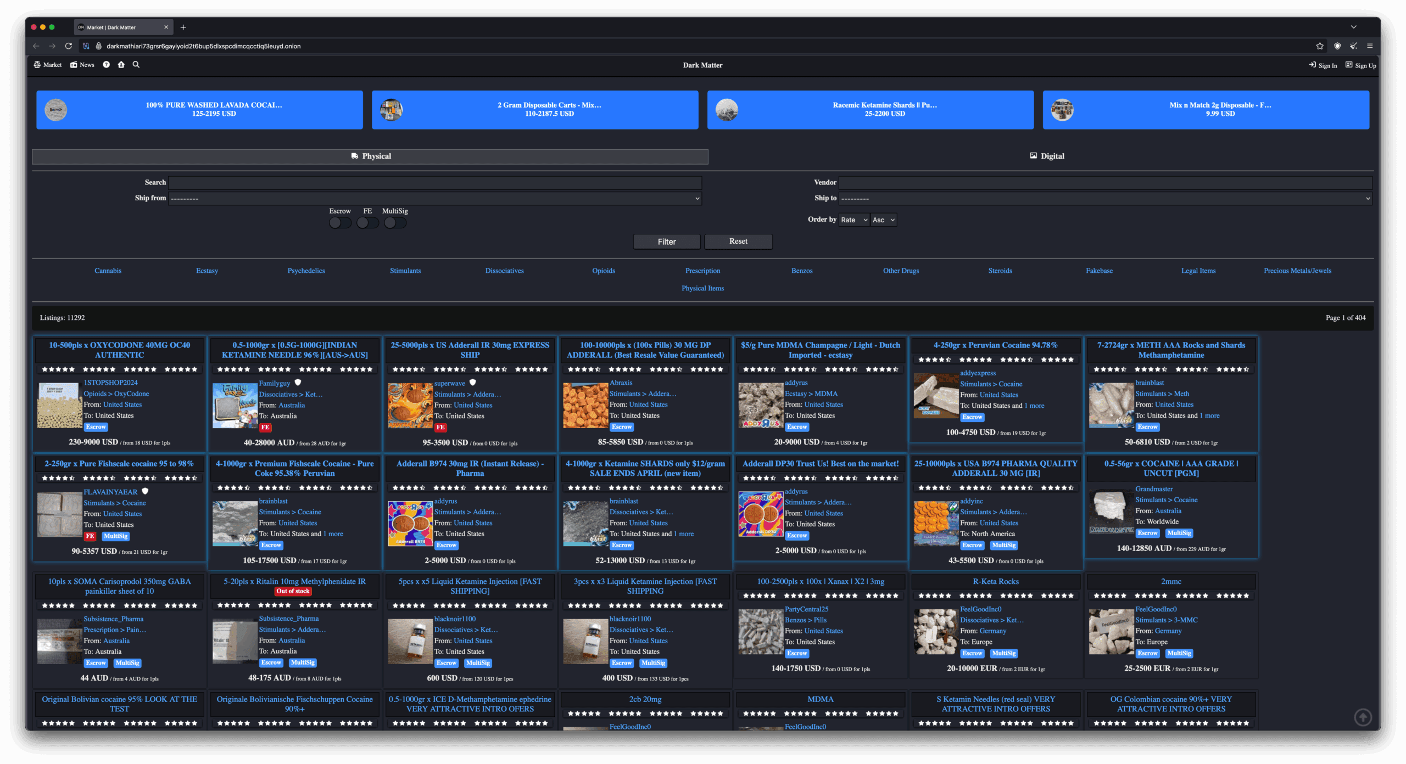
Task: Open the Racemic Ketamine Shards banner listing
Action: (871, 109)
